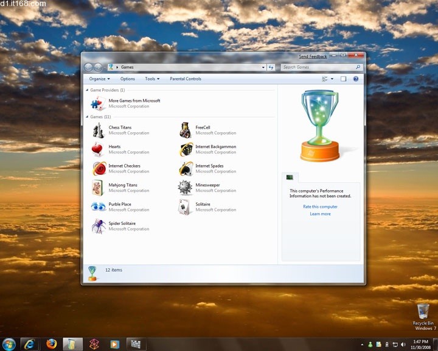Open Windows Media Player on taskbar
438x351 pixels.
click(x=114, y=344)
